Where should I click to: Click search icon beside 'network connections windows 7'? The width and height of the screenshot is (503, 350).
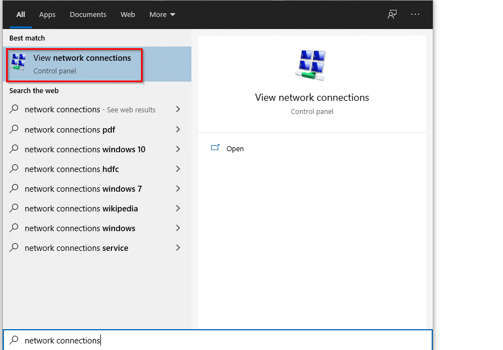pos(14,188)
